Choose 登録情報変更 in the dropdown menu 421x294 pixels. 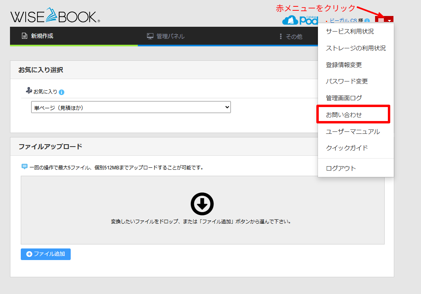tap(344, 65)
